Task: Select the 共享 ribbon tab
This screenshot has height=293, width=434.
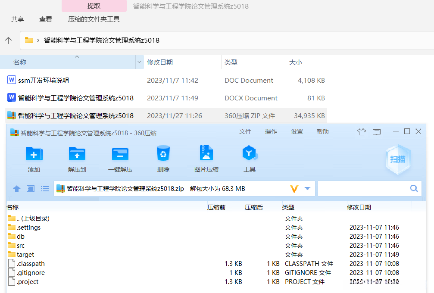Action: (18, 19)
